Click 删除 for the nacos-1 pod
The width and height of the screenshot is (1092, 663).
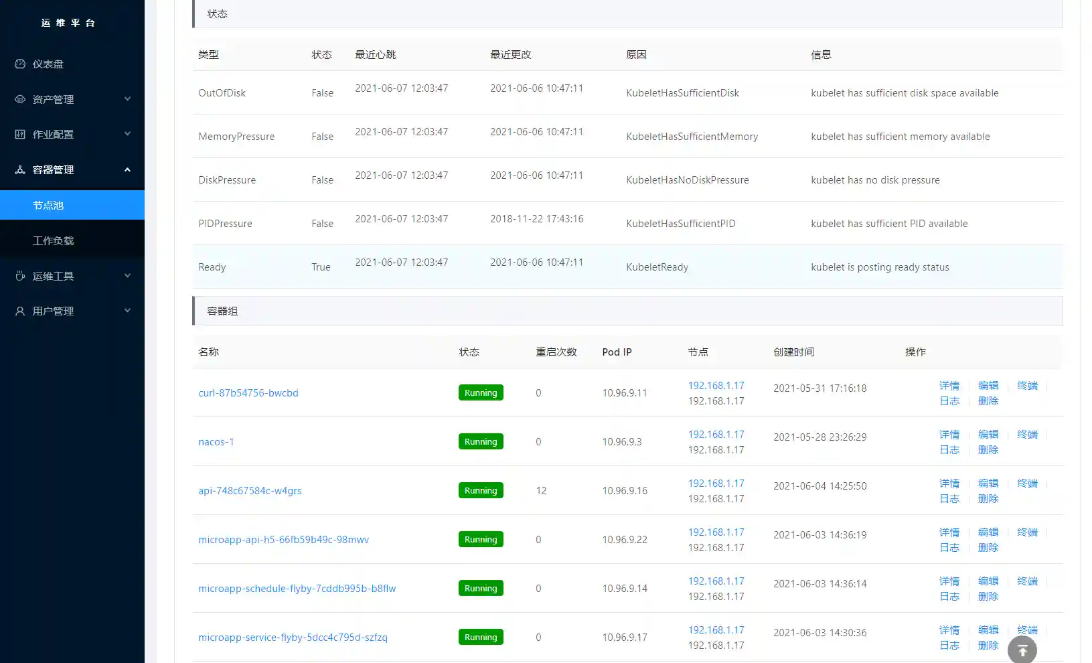tap(988, 450)
